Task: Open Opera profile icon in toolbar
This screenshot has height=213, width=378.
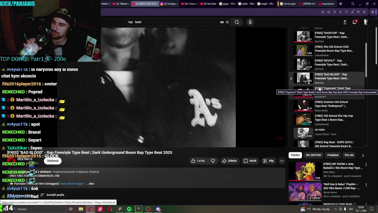Action: (364, 12)
